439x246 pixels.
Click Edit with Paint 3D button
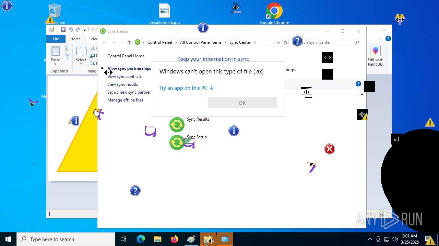(x=376, y=56)
